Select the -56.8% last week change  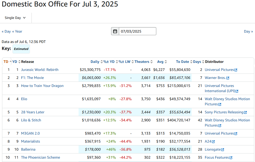126,149
